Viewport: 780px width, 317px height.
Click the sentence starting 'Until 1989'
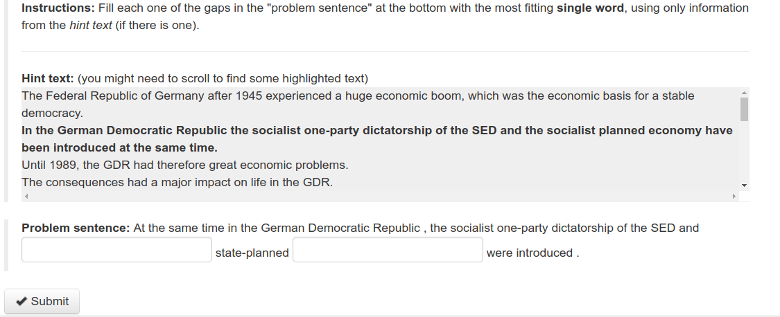(x=184, y=165)
